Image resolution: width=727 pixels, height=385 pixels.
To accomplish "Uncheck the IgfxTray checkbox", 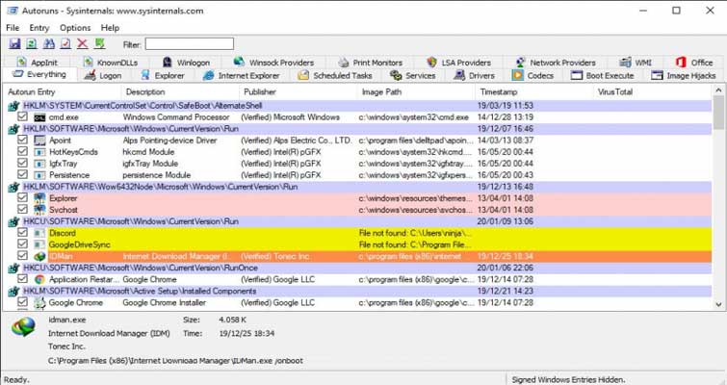I will [x=22, y=163].
